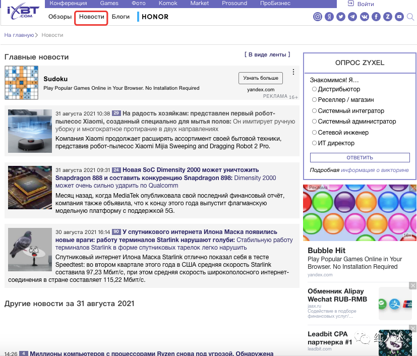This screenshot has width=417, height=356.
Task: Click the VK social icon
Action: pyautogui.click(x=364, y=17)
